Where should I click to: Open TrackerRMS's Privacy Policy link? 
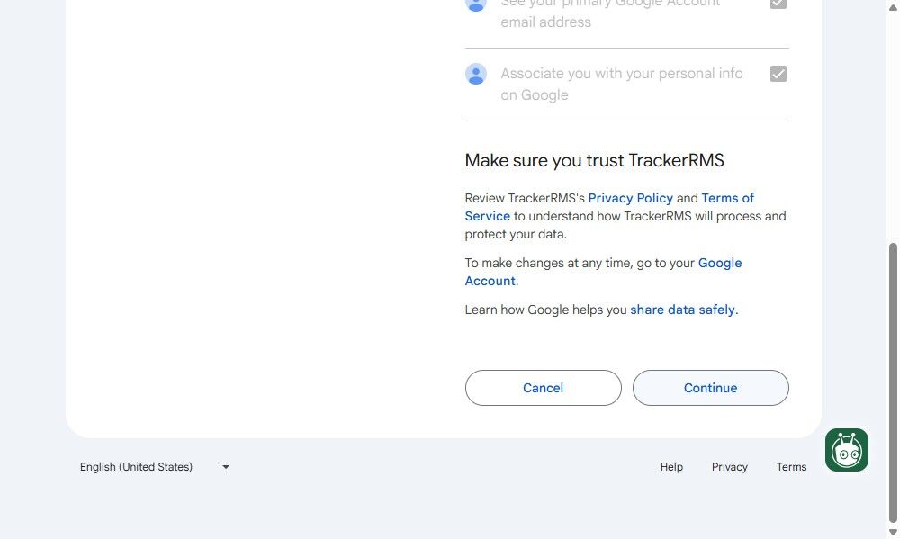pos(630,198)
